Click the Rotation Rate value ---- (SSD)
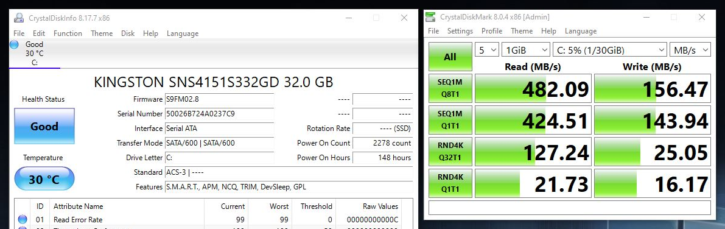Viewport: 725px width, 229px height. point(383,128)
